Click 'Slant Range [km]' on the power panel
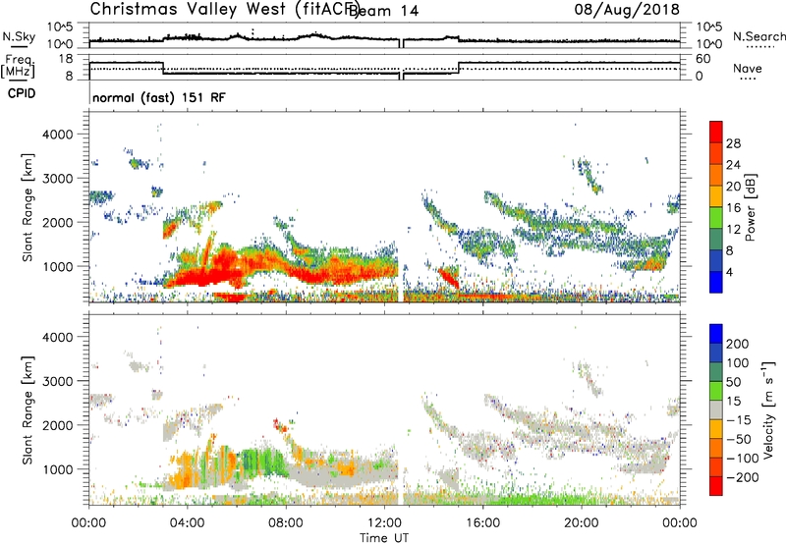The height and width of the screenshot is (544, 786). [x=27, y=207]
